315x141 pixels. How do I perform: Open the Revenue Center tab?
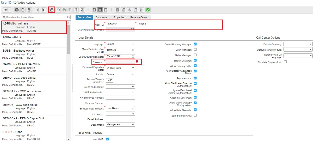pos(139,17)
